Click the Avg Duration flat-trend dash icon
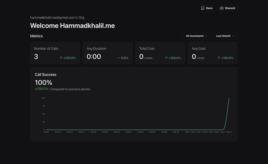This screenshot has height=164, width=268. point(119,58)
